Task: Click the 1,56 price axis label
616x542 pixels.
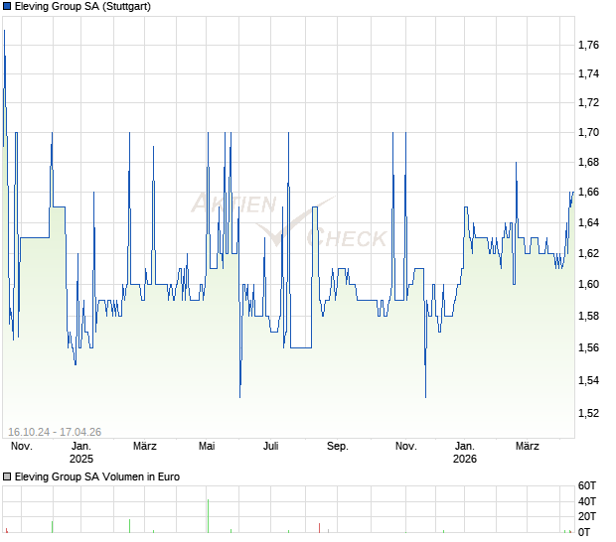Action: pos(588,347)
